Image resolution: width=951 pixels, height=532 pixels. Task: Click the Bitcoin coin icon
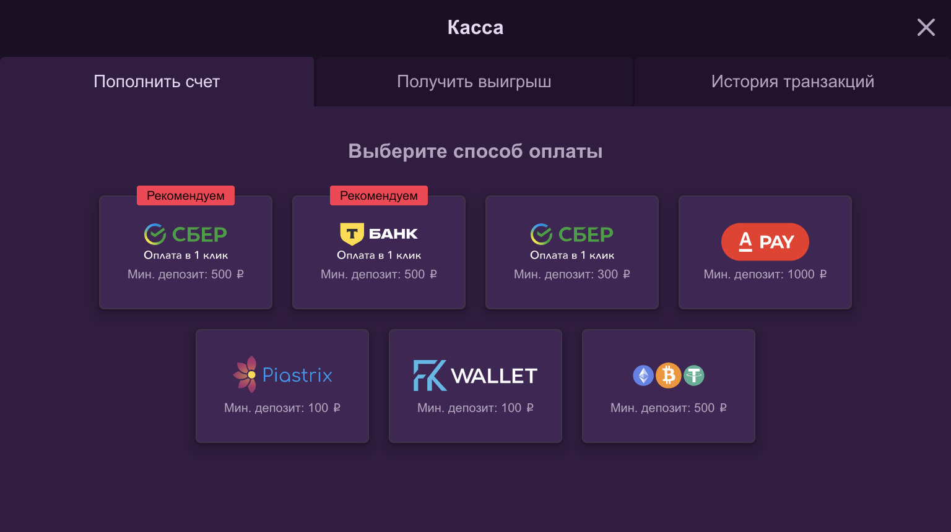(669, 375)
